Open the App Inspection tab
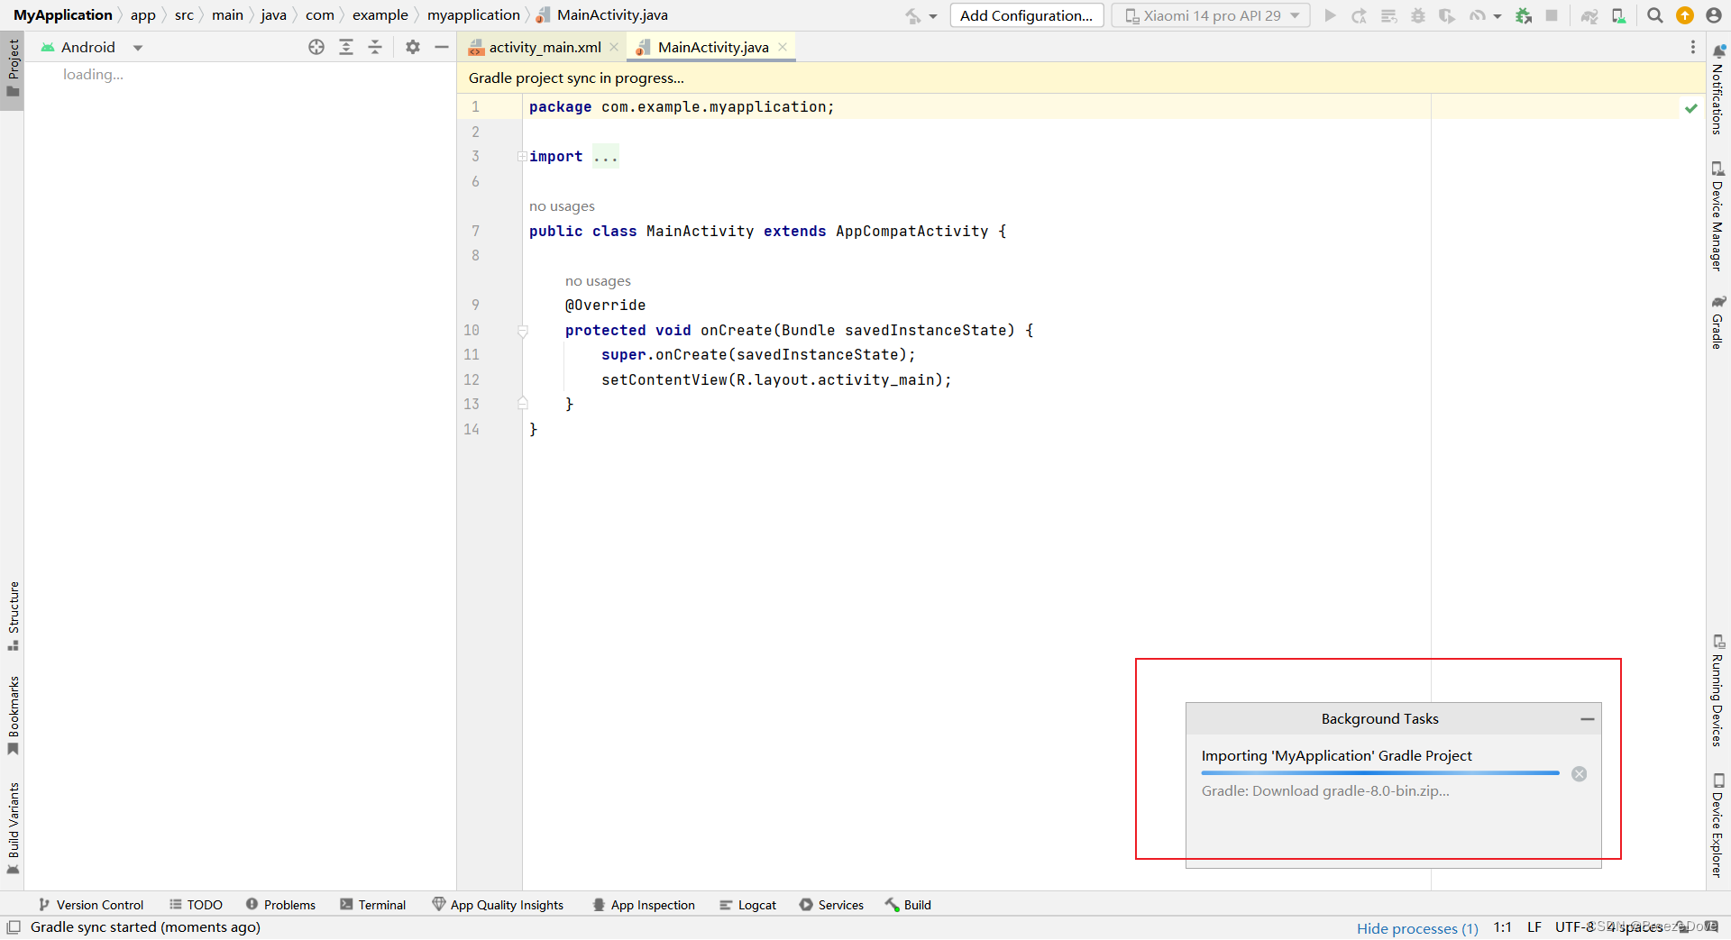This screenshot has height=940, width=1731. (644, 905)
